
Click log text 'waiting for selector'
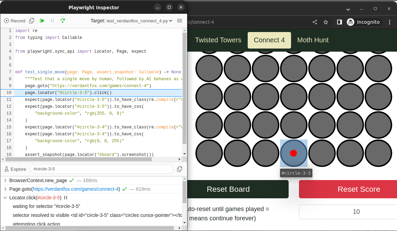click(46, 206)
